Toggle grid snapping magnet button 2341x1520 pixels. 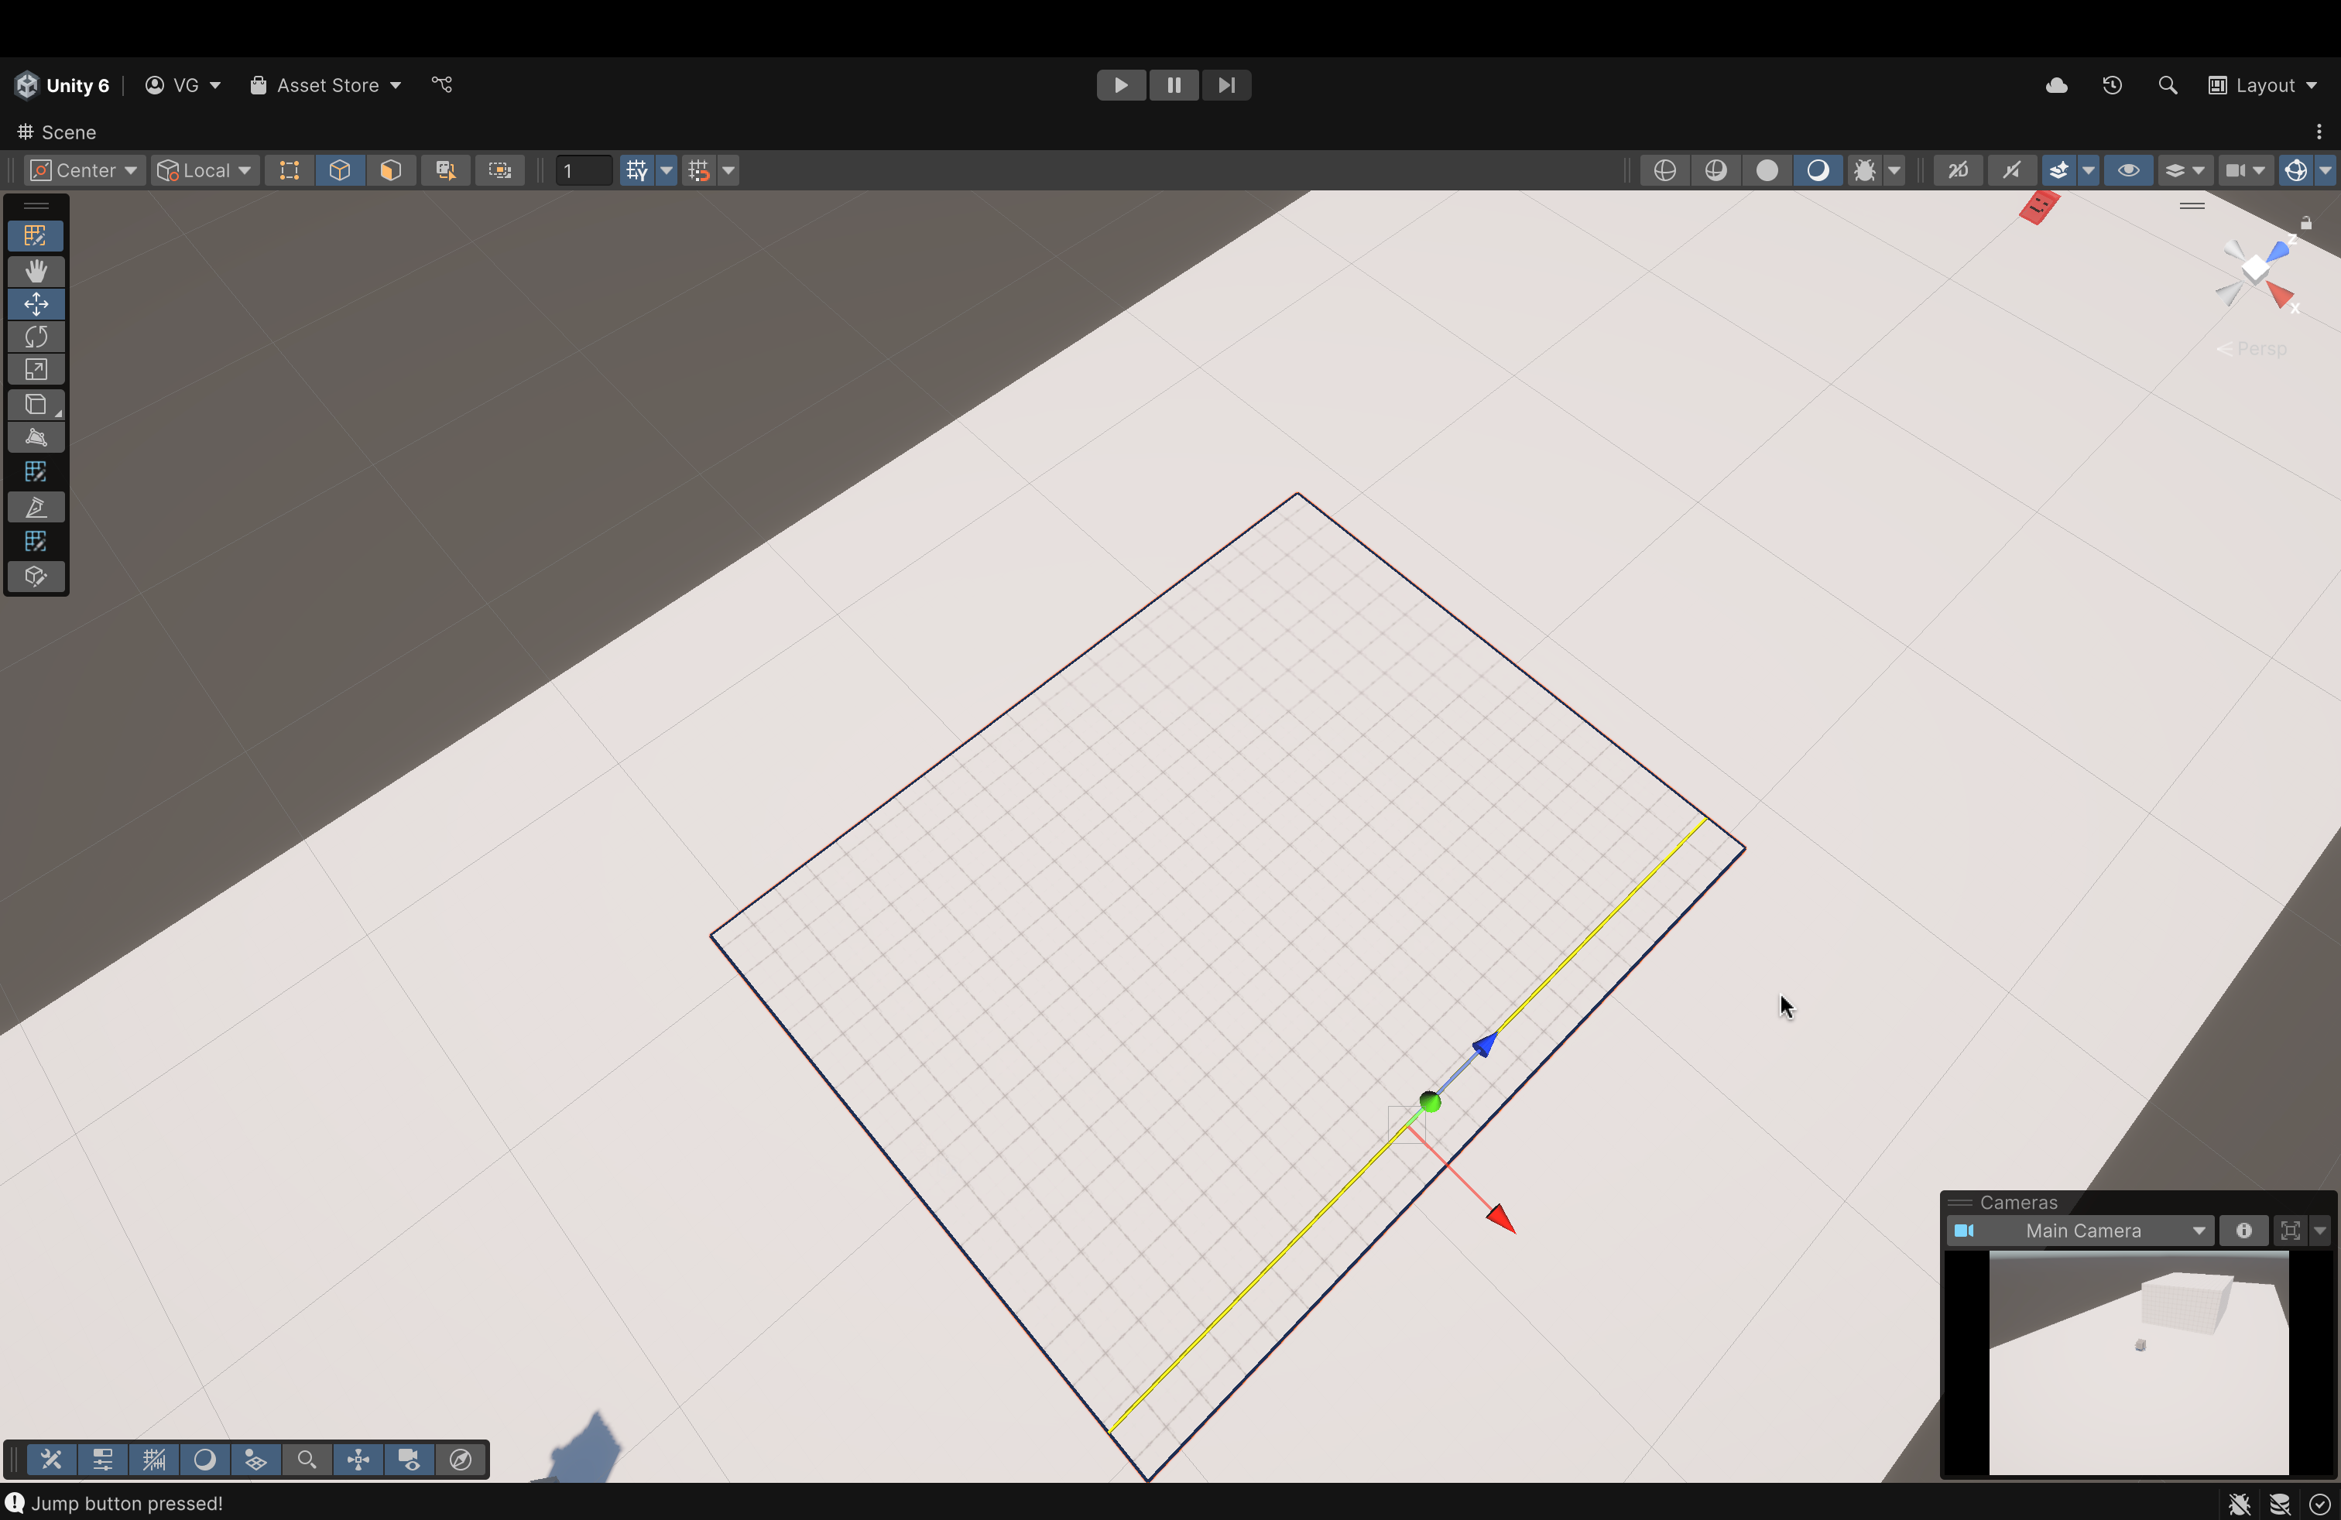(x=698, y=170)
